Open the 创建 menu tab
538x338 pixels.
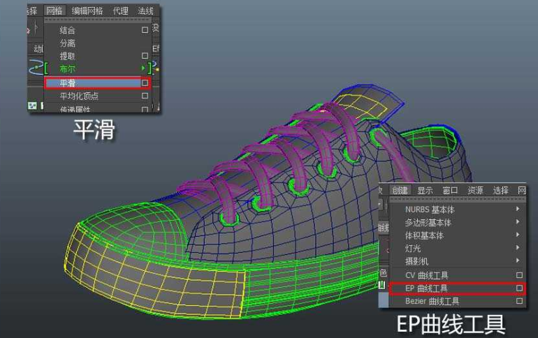click(400, 190)
